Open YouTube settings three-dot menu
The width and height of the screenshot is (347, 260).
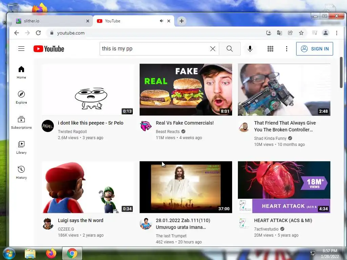pyautogui.click(x=287, y=49)
